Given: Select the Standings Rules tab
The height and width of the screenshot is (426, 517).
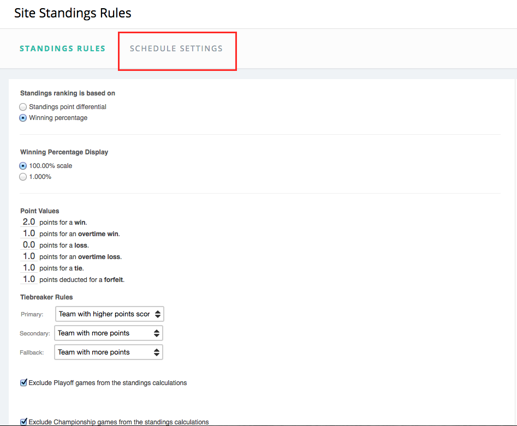Looking at the screenshot, I should point(62,49).
